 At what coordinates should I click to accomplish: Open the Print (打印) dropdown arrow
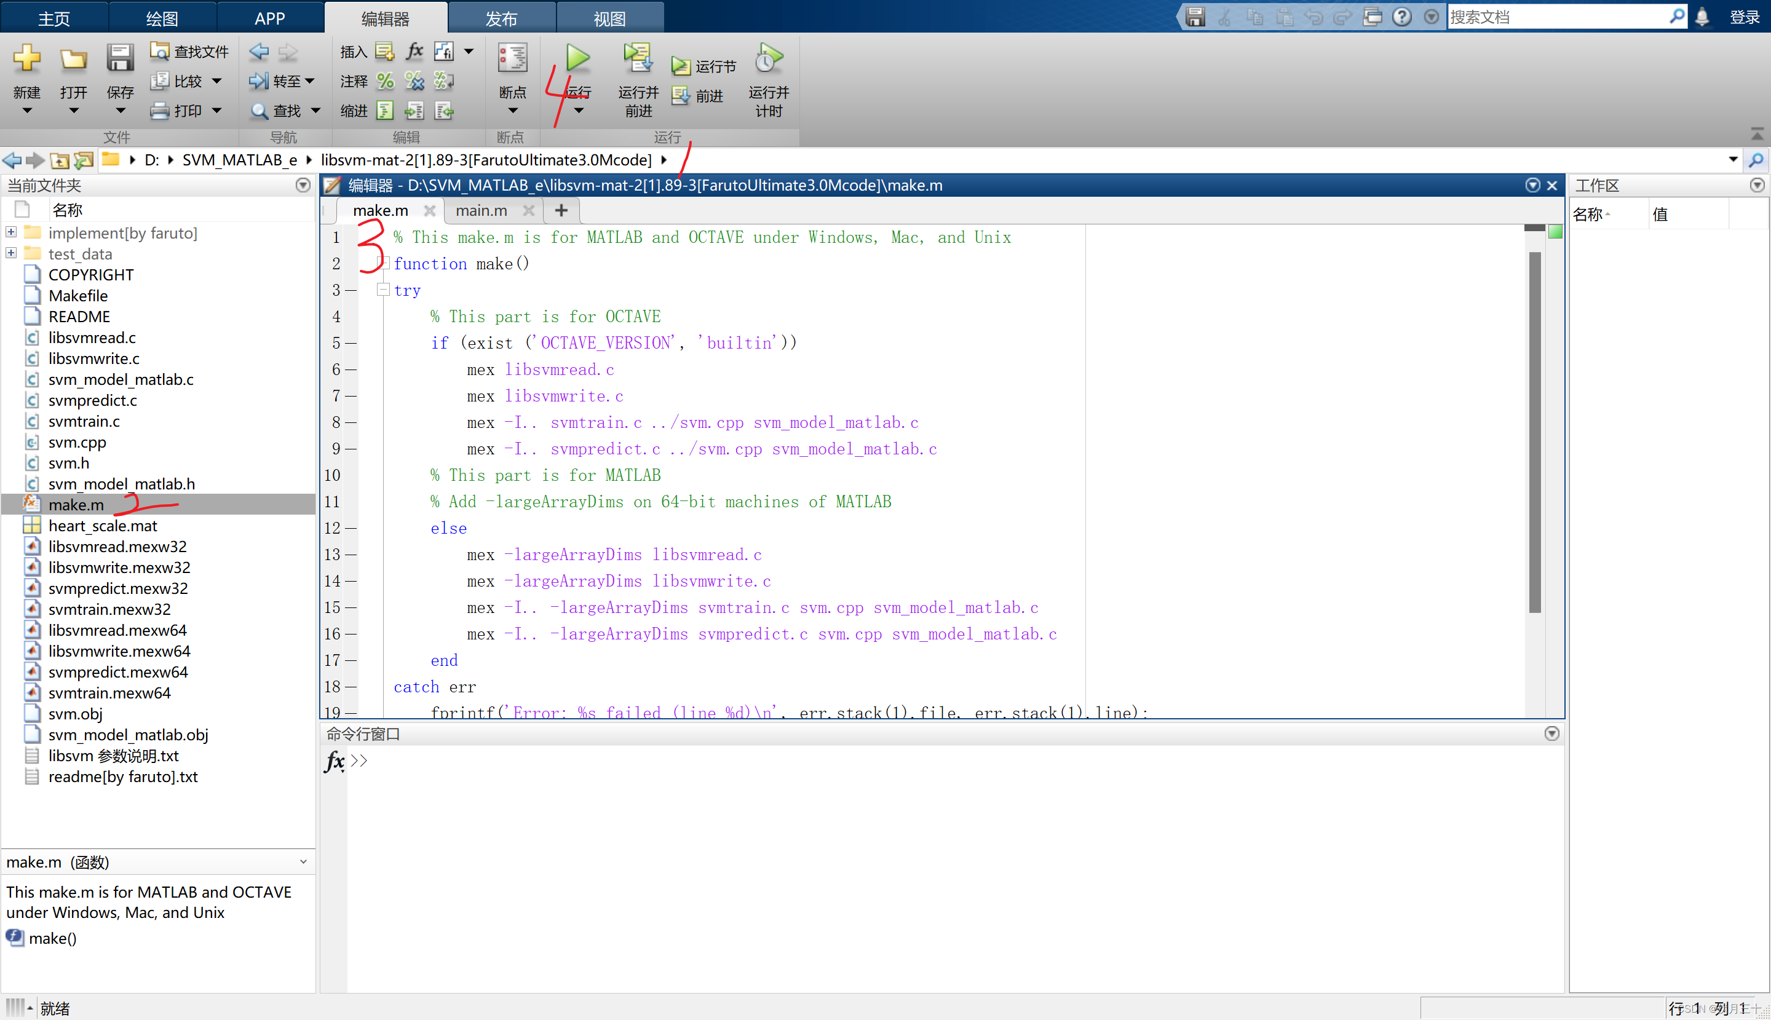(x=216, y=111)
